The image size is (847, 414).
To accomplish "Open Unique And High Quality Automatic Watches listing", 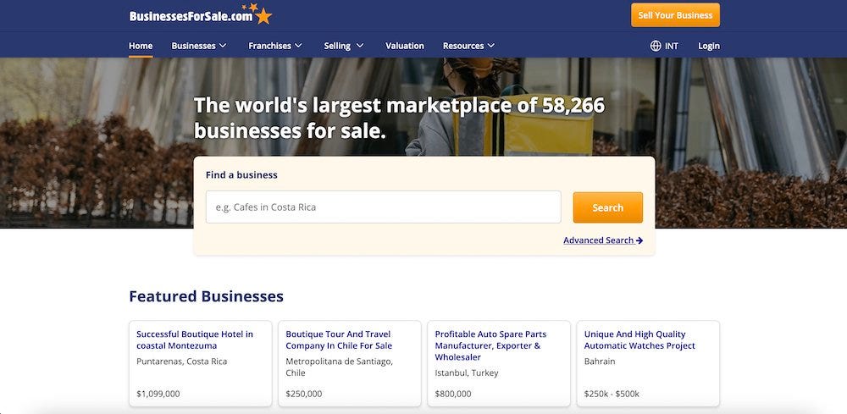I will [x=639, y=340].
